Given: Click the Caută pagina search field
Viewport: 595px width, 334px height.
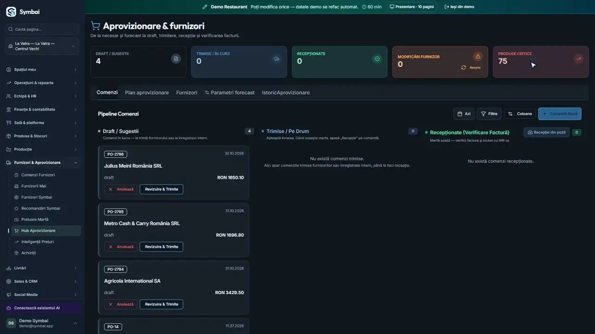Looking at the screenshot, I should (x=42, y=29).
